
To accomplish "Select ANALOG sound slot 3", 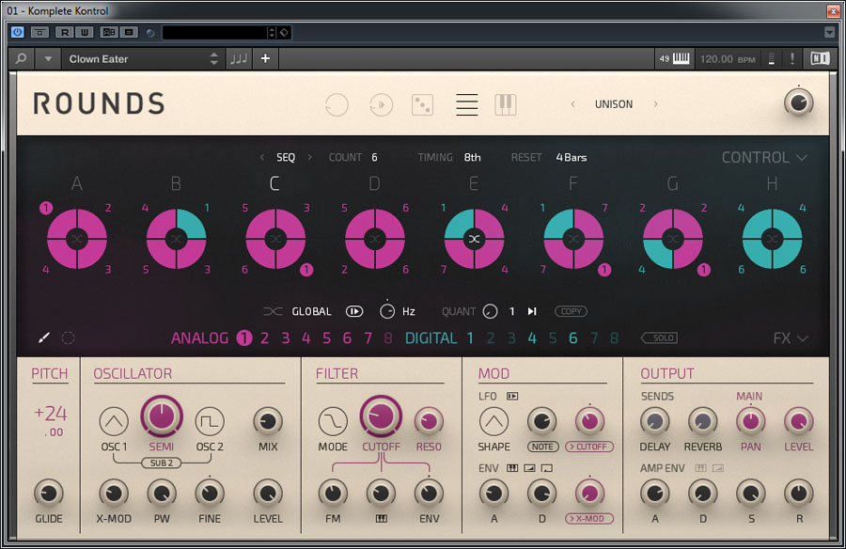I will click(x=285, y=338).
